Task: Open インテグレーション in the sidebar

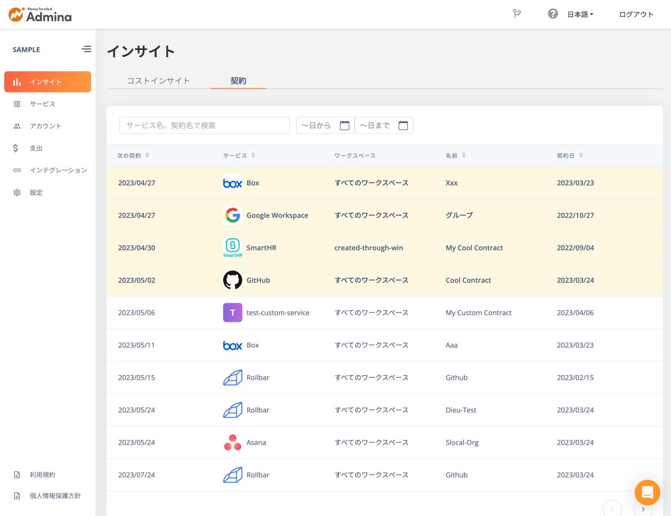Action: click(58, 170)
